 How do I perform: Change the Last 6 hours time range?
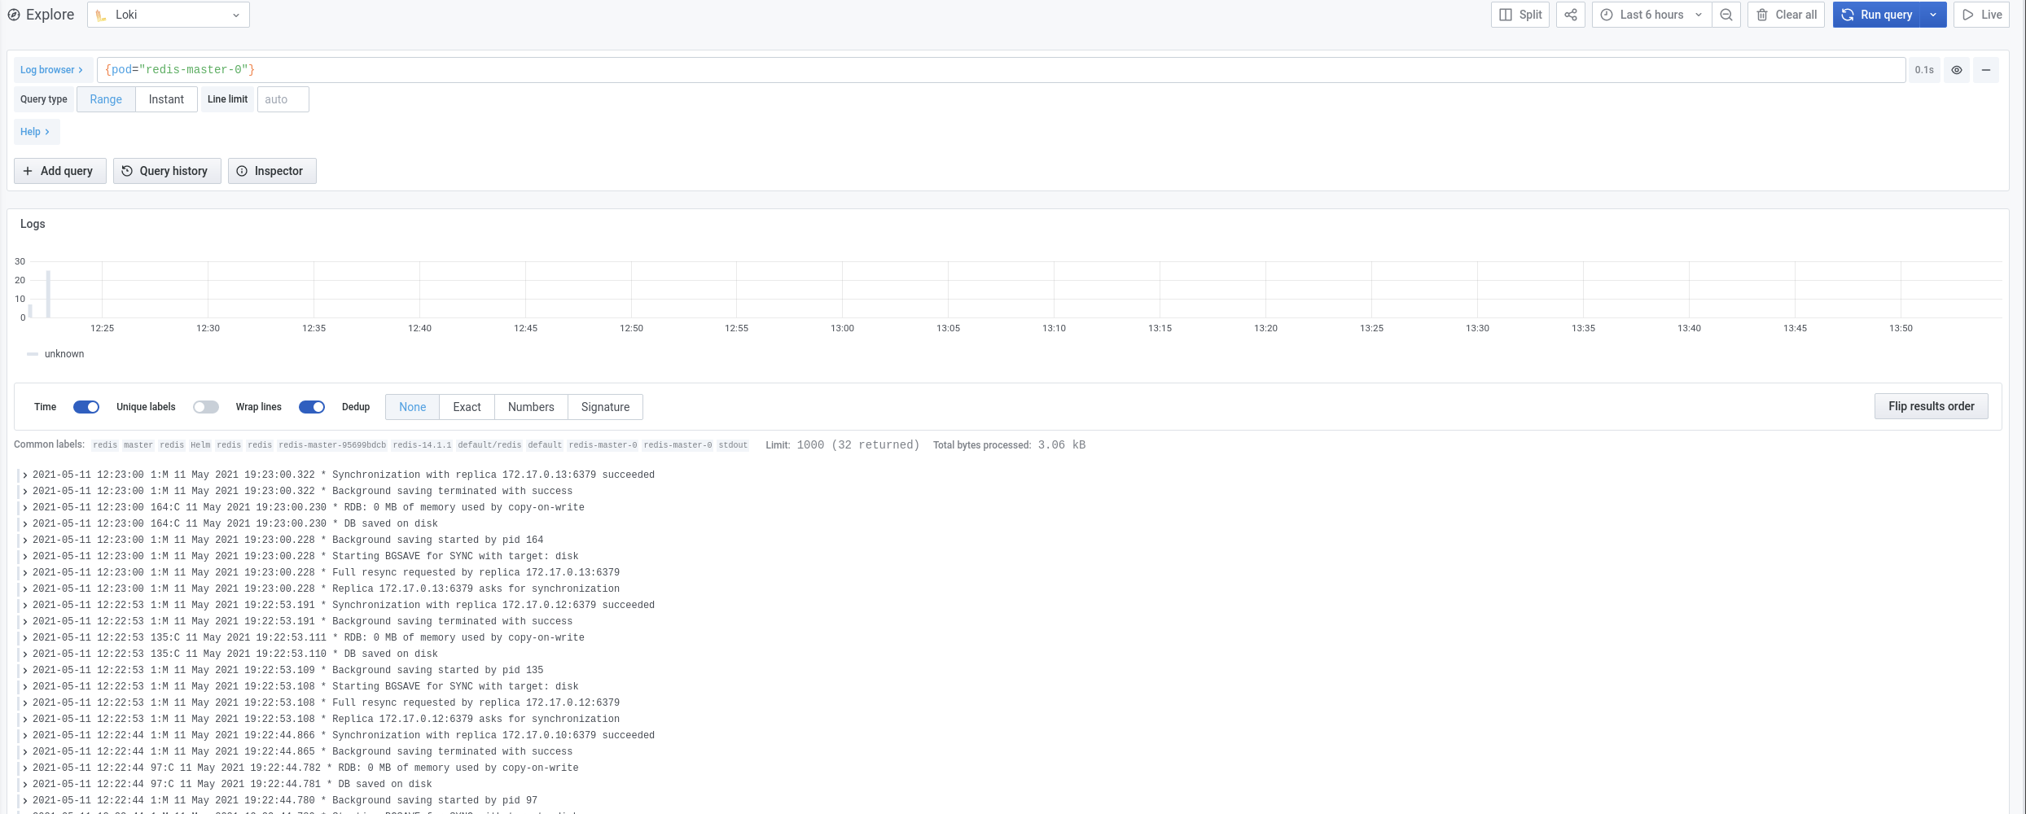click(1650, 14)
